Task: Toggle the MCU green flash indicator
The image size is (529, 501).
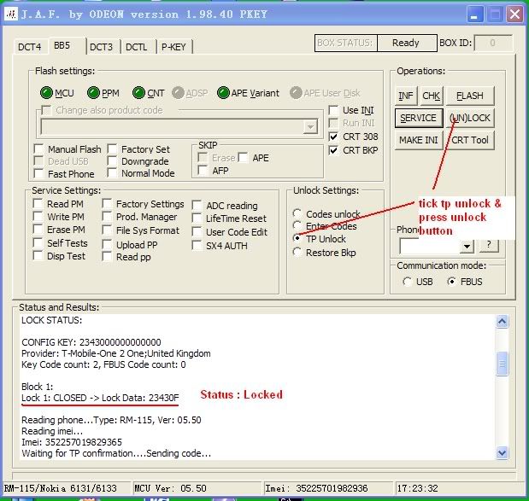Action: point(46,93)
